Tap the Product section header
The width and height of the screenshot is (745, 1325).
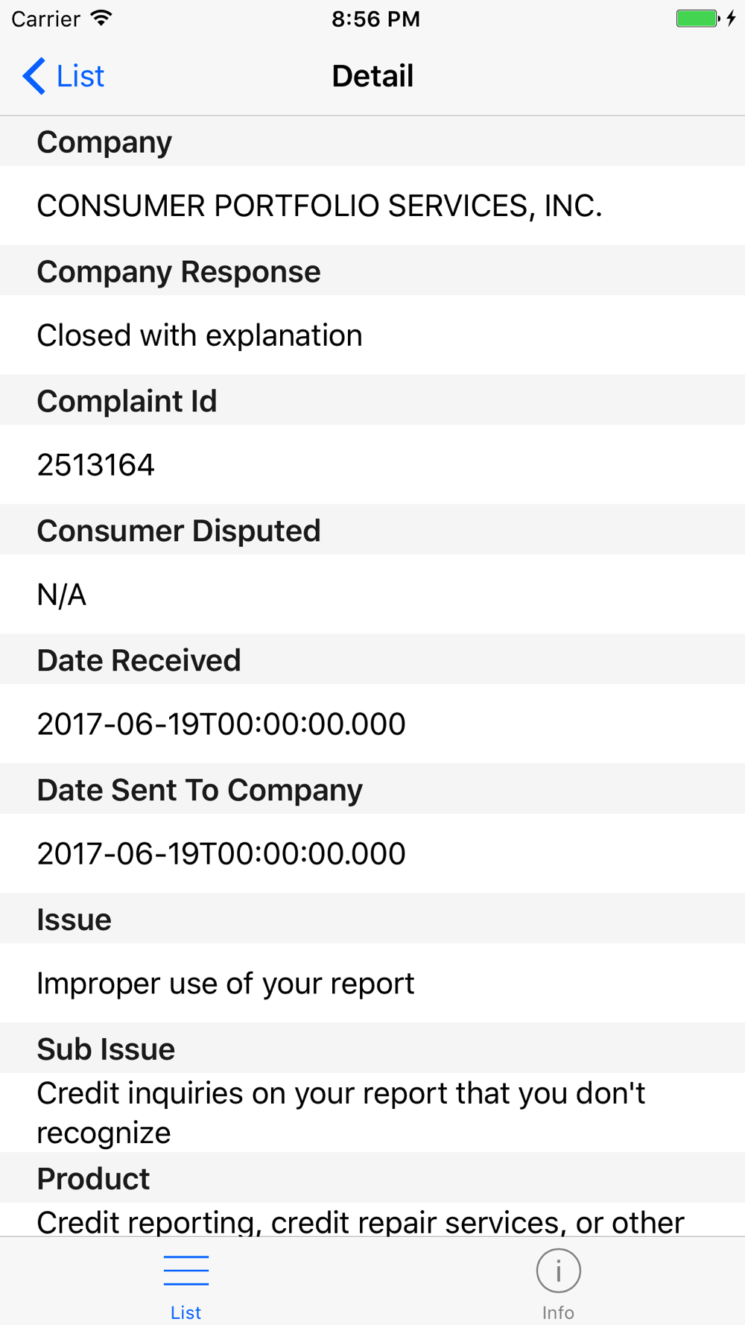point(372,1178)
